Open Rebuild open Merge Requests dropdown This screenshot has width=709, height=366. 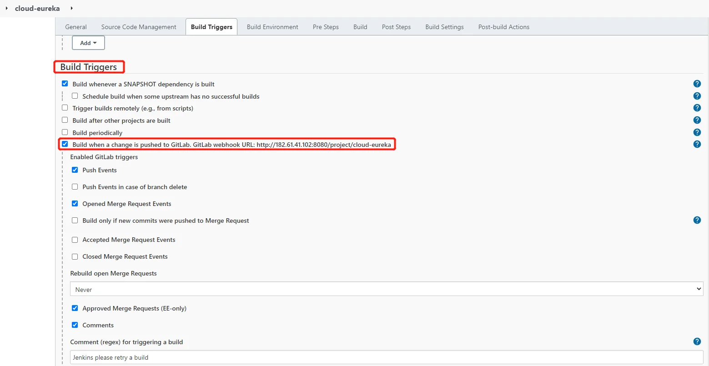(x=387, y=289)
